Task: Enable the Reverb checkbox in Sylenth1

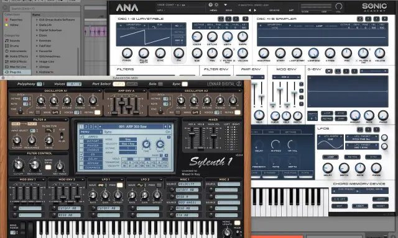Action: tap(81, 163)
